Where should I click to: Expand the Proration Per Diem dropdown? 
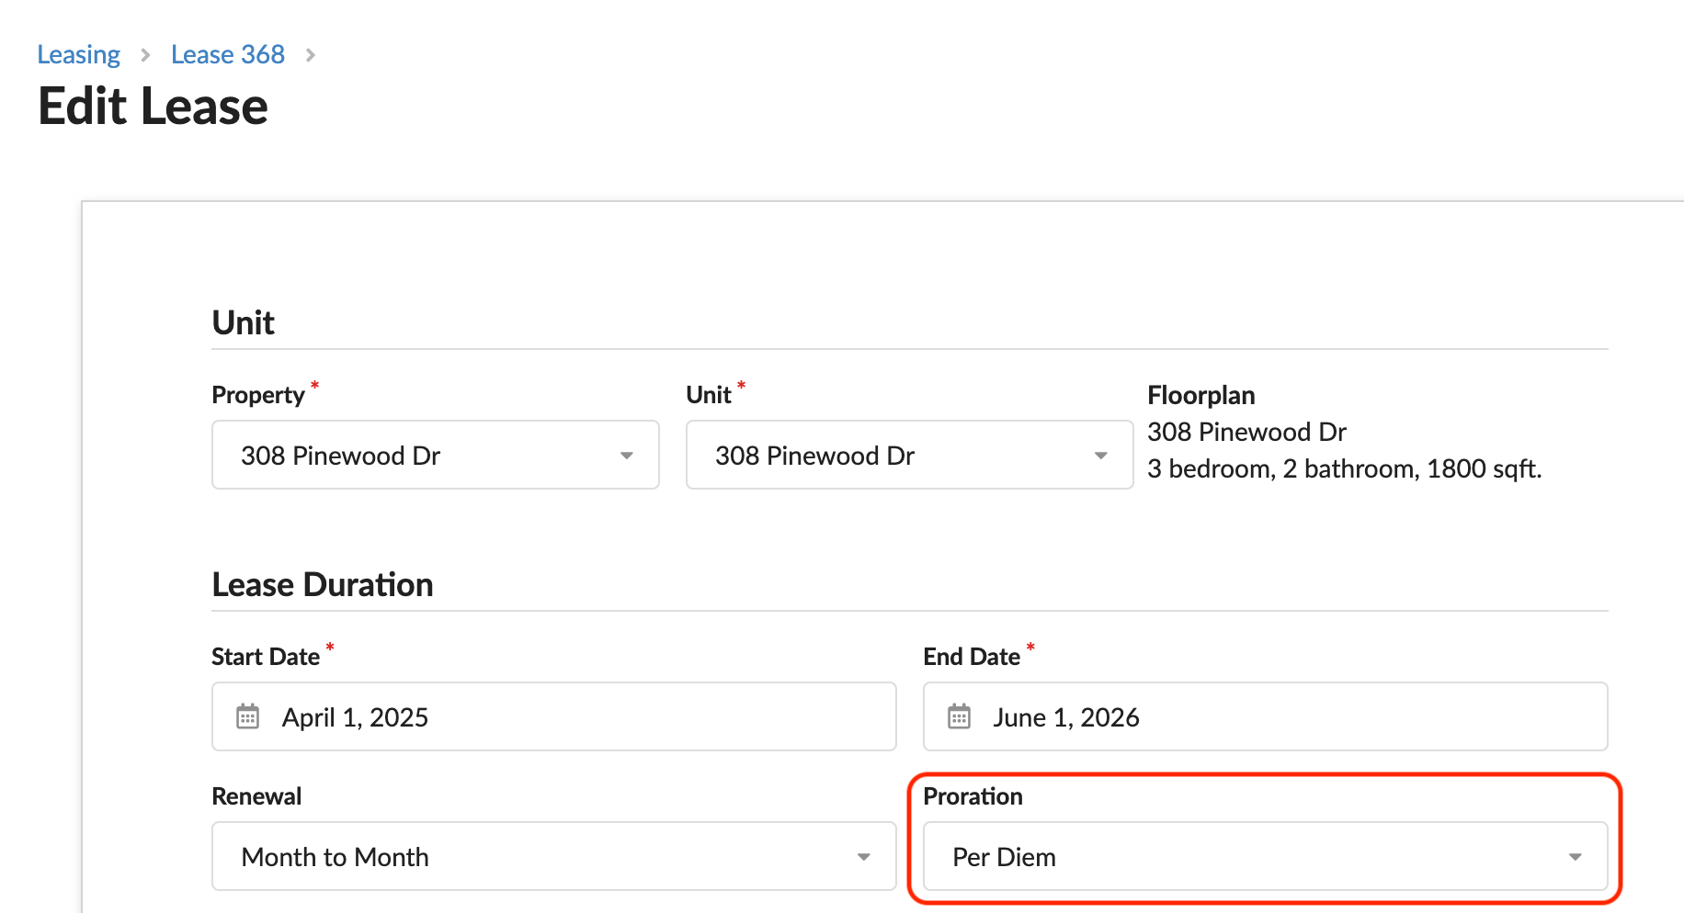tap(1266, 856)
